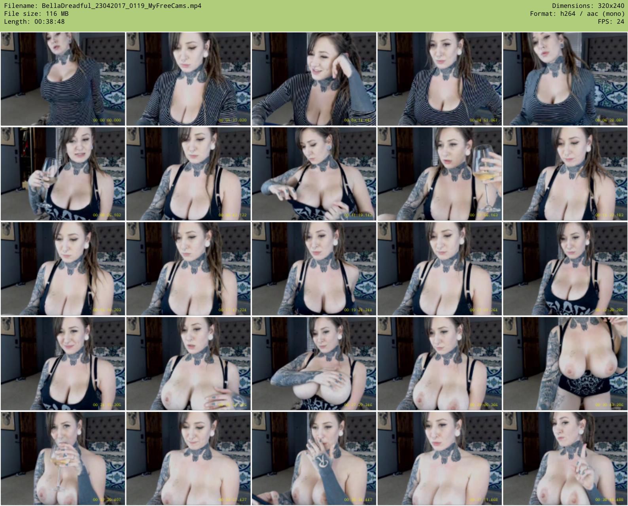The width and height of the screenshot is (628, 506).
Task: Open the thumbnail stamped 00:35:34
Action: tap(314, 458)
